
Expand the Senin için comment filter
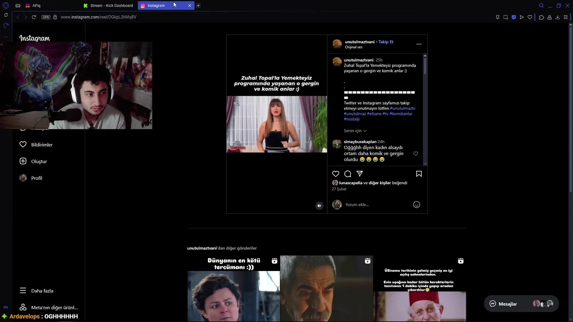[x=355, y=131]
